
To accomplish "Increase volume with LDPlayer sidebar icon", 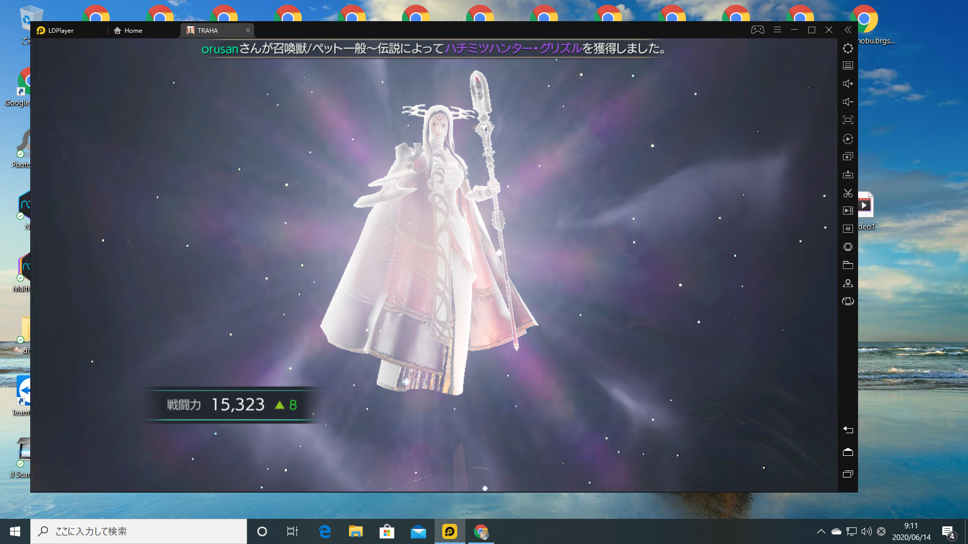I will coord(848,84).
